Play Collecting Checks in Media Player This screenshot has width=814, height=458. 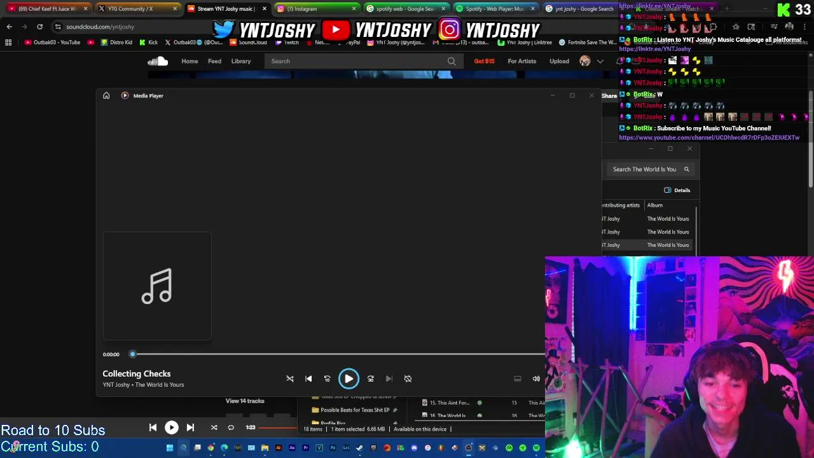click(348, 378)
